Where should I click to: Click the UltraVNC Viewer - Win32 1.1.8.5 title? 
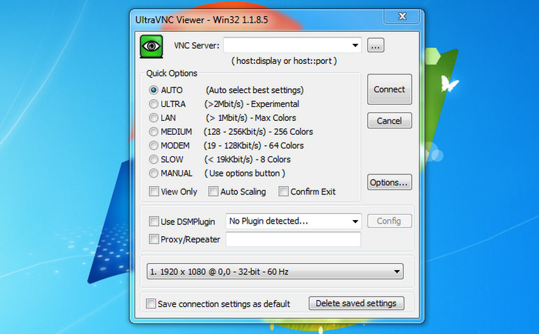click(202, 19)
